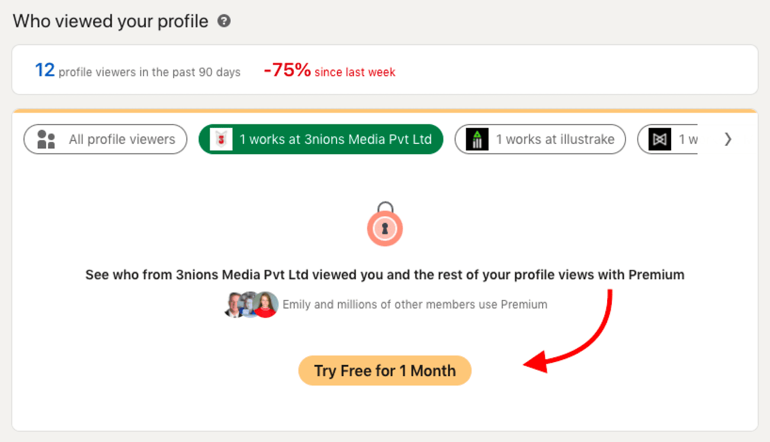The width and height of the screenshot is (770, 442).
Task: Click the 12 profile viewers count
Action: coord(44,71)
